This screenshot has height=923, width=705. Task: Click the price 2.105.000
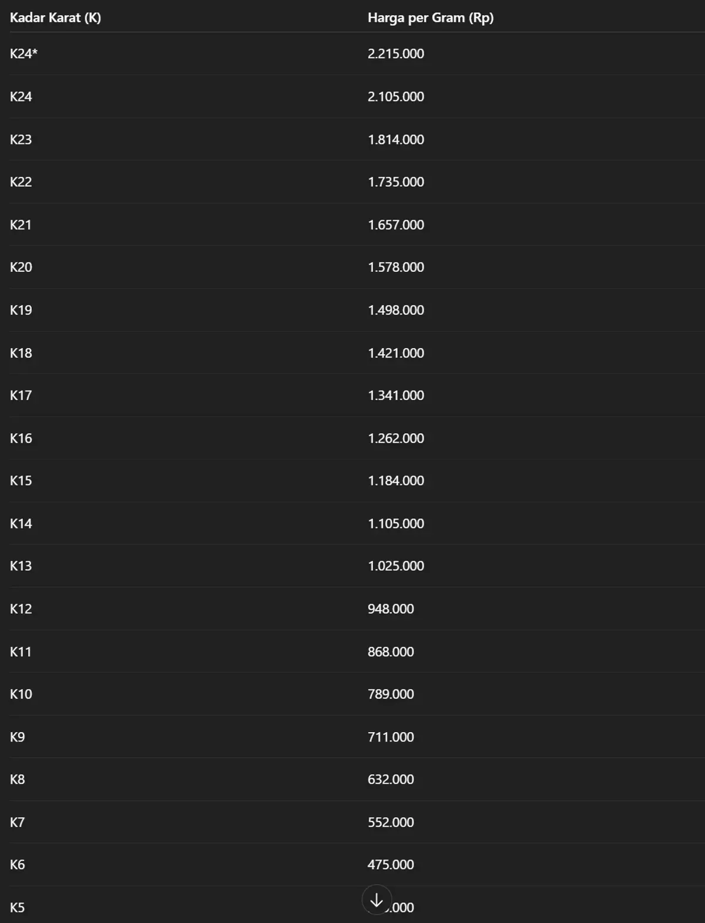click(x=395, y=96)
